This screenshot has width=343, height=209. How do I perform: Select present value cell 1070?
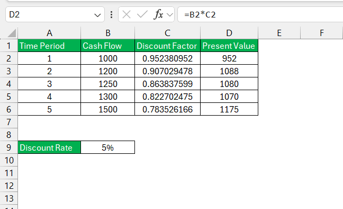(229, 97)
